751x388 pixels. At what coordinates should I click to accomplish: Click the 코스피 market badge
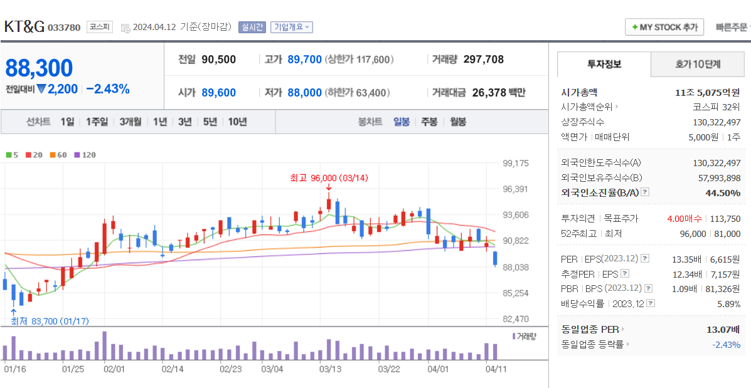click(100, 28)
